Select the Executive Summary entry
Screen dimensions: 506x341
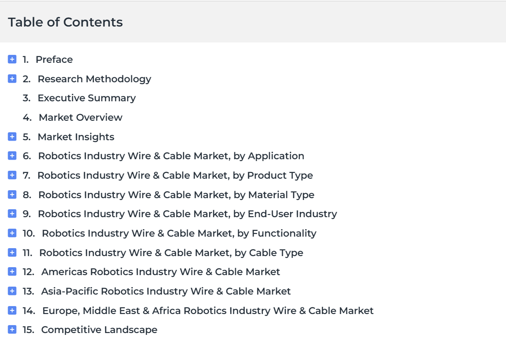(x=87, y=98)
